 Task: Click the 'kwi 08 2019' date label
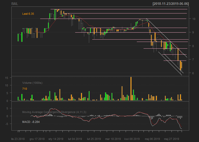tap(132, 139)
